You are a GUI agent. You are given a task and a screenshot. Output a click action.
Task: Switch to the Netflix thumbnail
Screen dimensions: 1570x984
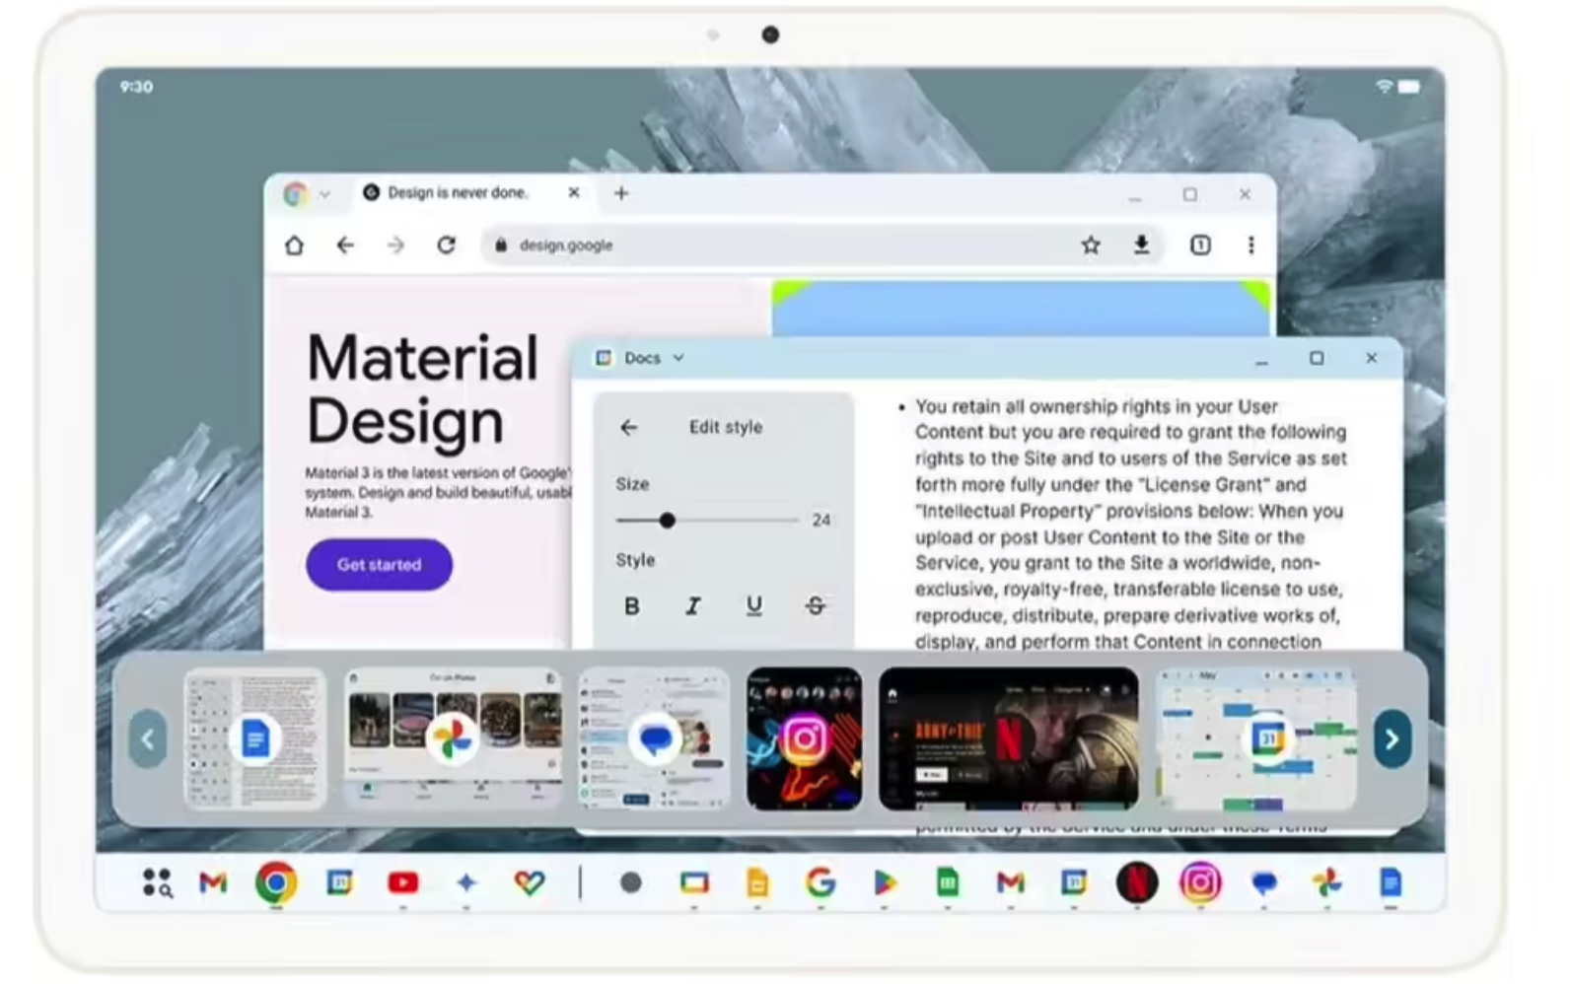click(x=1009, y=738)
